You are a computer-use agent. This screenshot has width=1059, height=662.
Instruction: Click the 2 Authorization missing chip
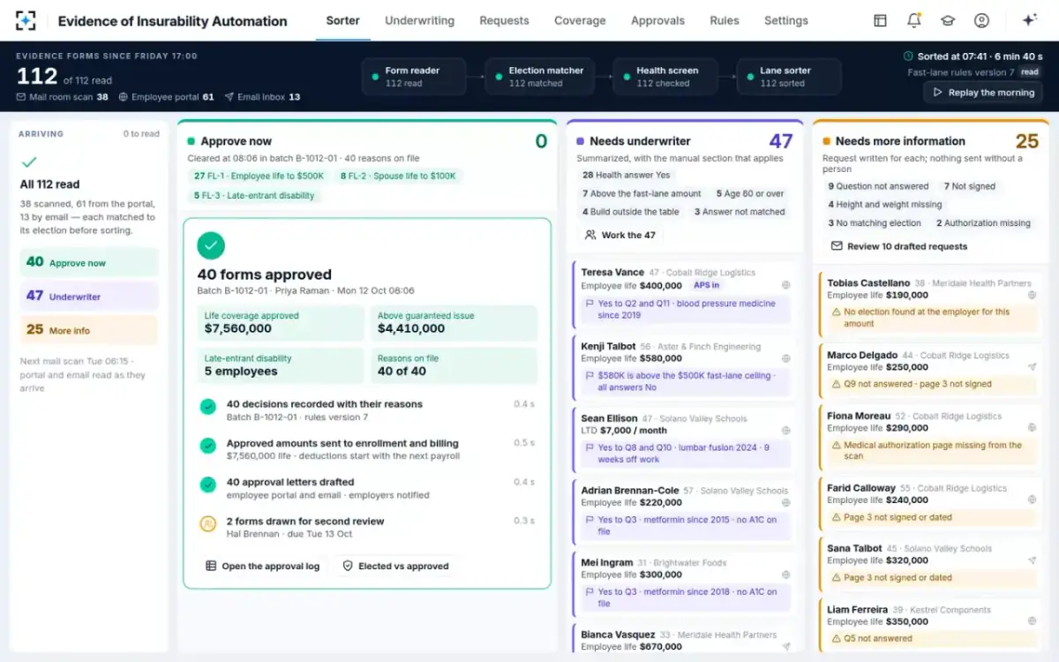983,223
